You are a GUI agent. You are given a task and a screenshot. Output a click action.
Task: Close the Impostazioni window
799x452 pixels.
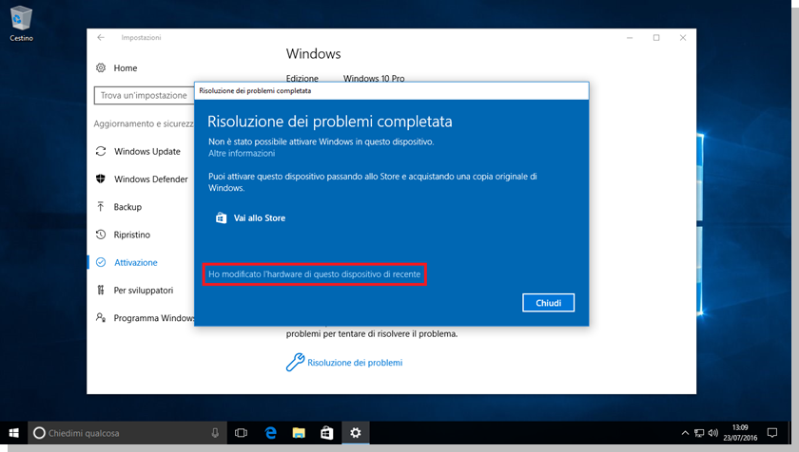click(683, 38)
